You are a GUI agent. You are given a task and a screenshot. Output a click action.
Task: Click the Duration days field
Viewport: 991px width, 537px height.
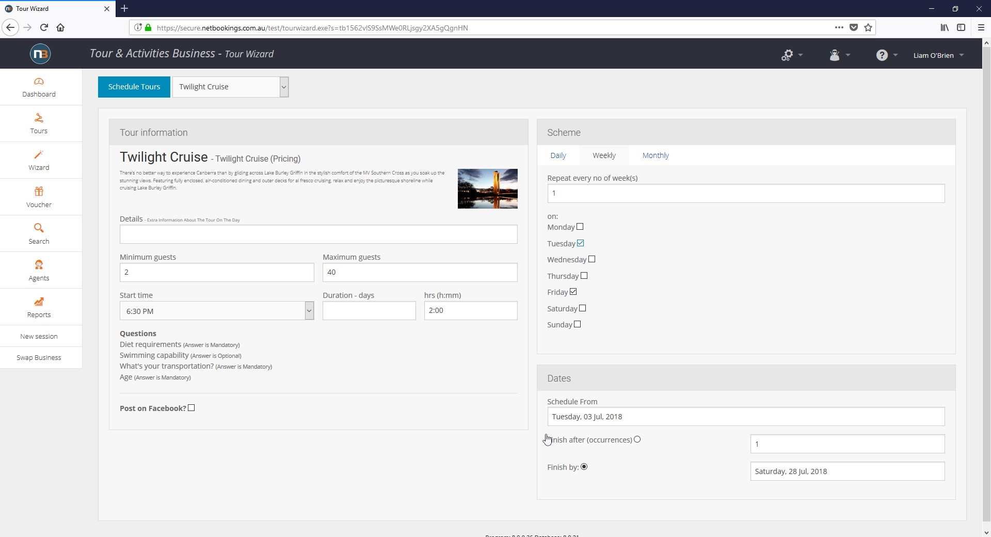[369, 311]
